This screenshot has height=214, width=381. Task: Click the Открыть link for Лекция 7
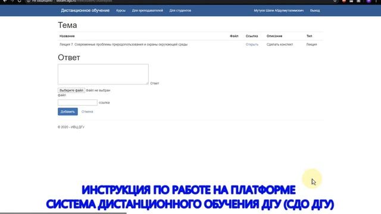[x=252, y=45]
